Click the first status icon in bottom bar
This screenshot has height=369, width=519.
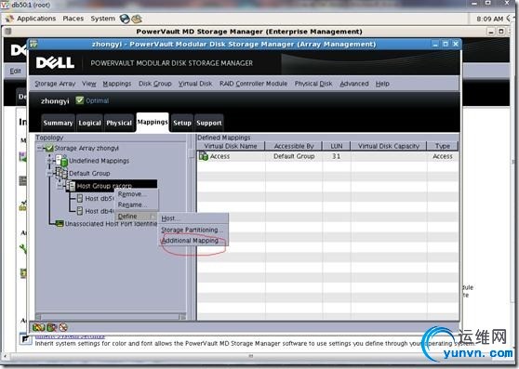(x=38, y=327)
